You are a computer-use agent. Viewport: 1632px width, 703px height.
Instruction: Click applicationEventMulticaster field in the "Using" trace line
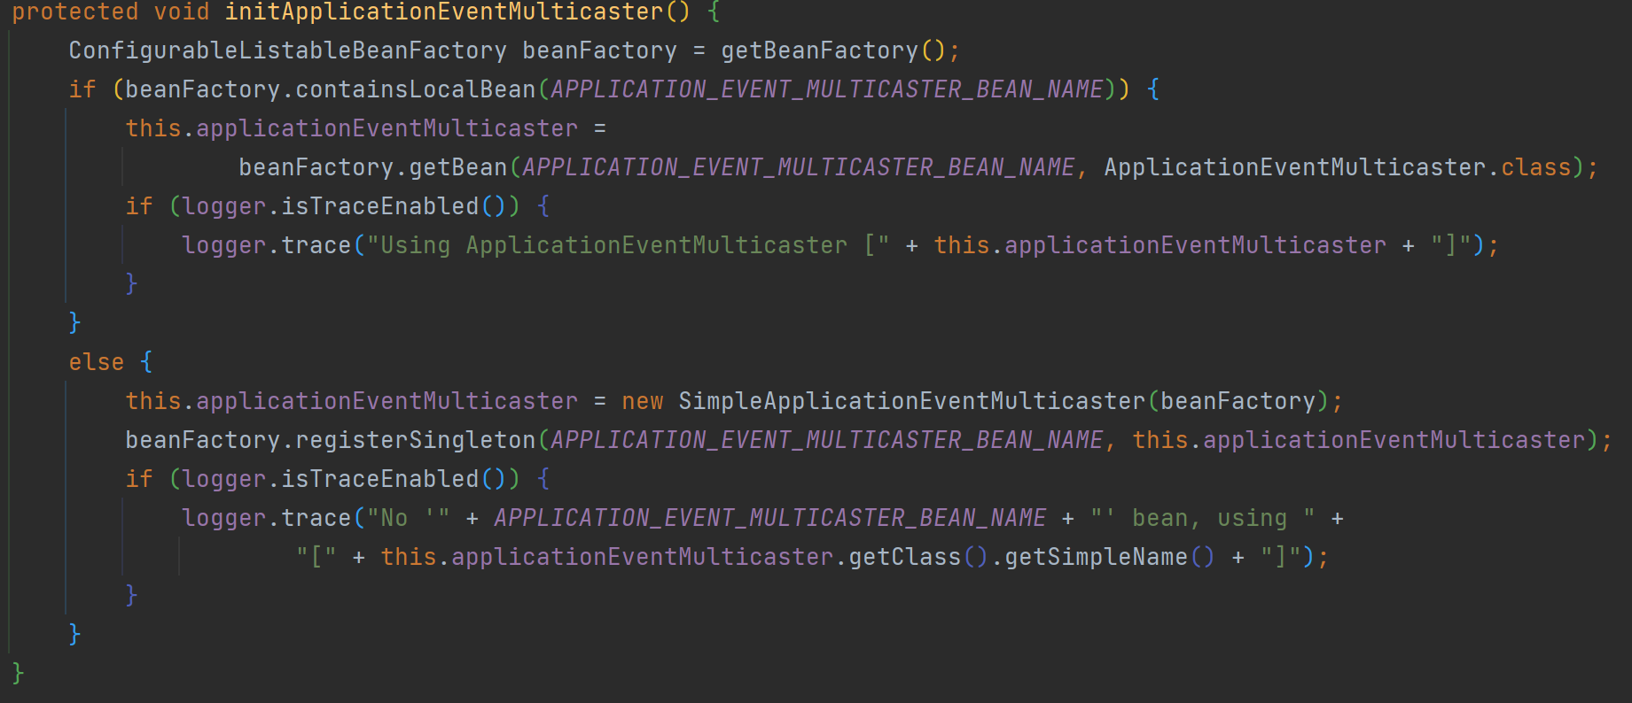coord(1196,245)
